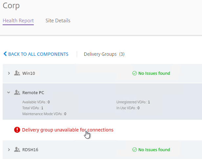Switch to the Site Details tab
Screen dimensions: 202x162
(x=58, y=21)
